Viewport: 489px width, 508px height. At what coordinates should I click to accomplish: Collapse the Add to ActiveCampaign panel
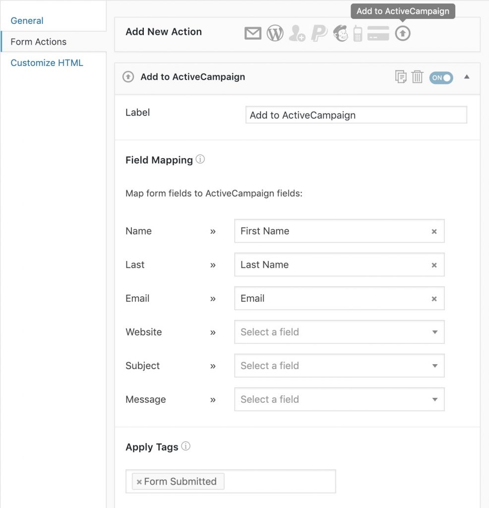[x=466, y=77]
